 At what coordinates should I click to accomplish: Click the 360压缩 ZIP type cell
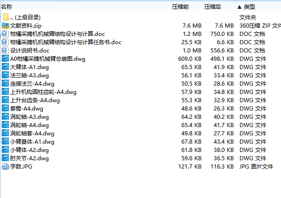260,26
